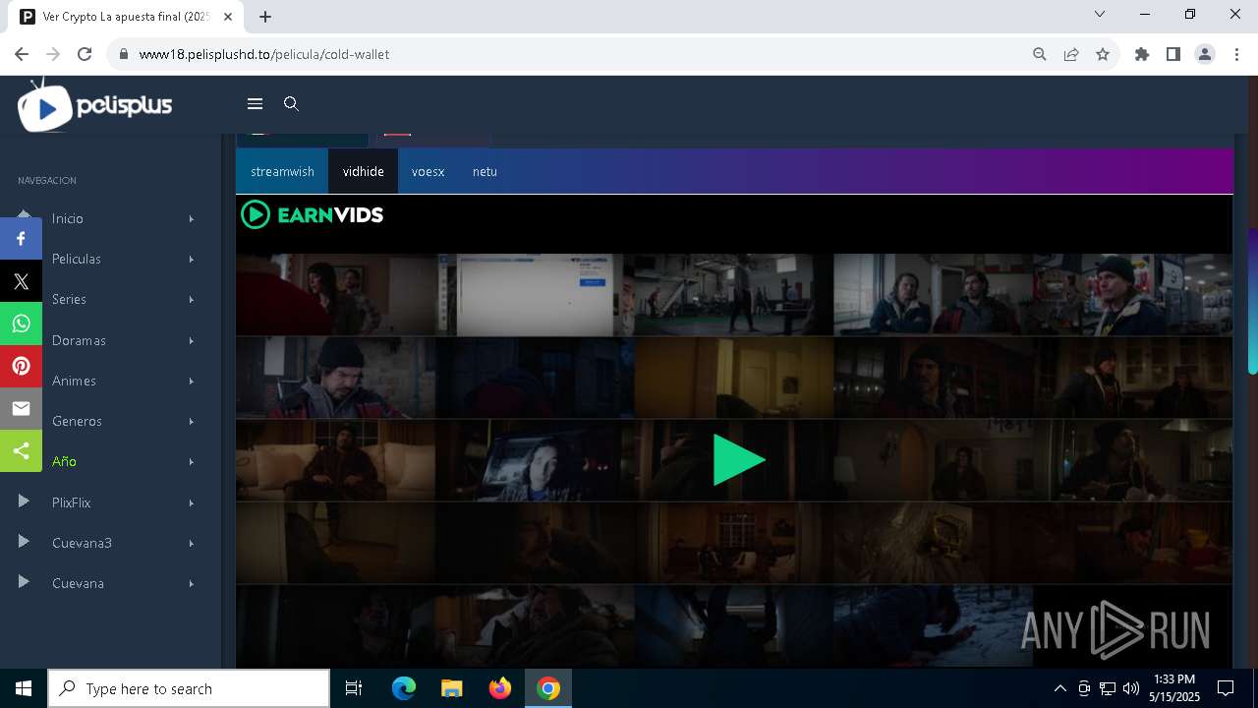The height and width of the screenshot is (708, 1258).
Task: Select the vidhide server tab
Action: (x=363, y=171)
